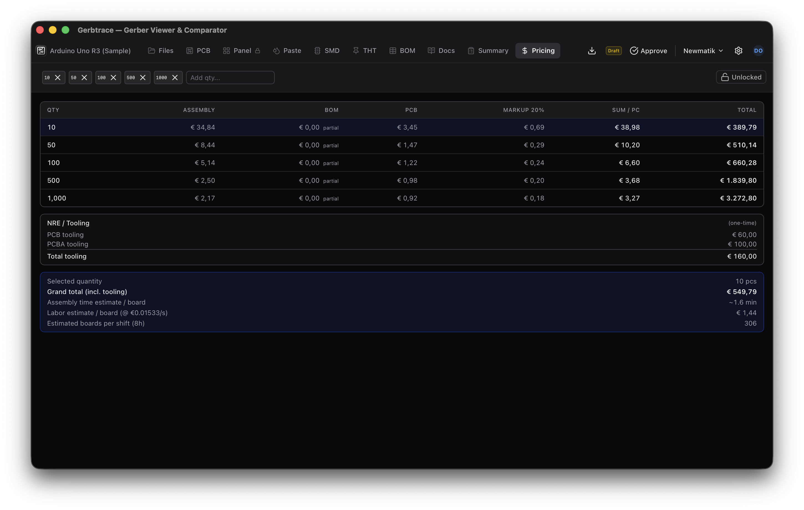Select the 10 quantity pricing row
Image resolution: width=804 pixels, height=510 pixels.
402,127
